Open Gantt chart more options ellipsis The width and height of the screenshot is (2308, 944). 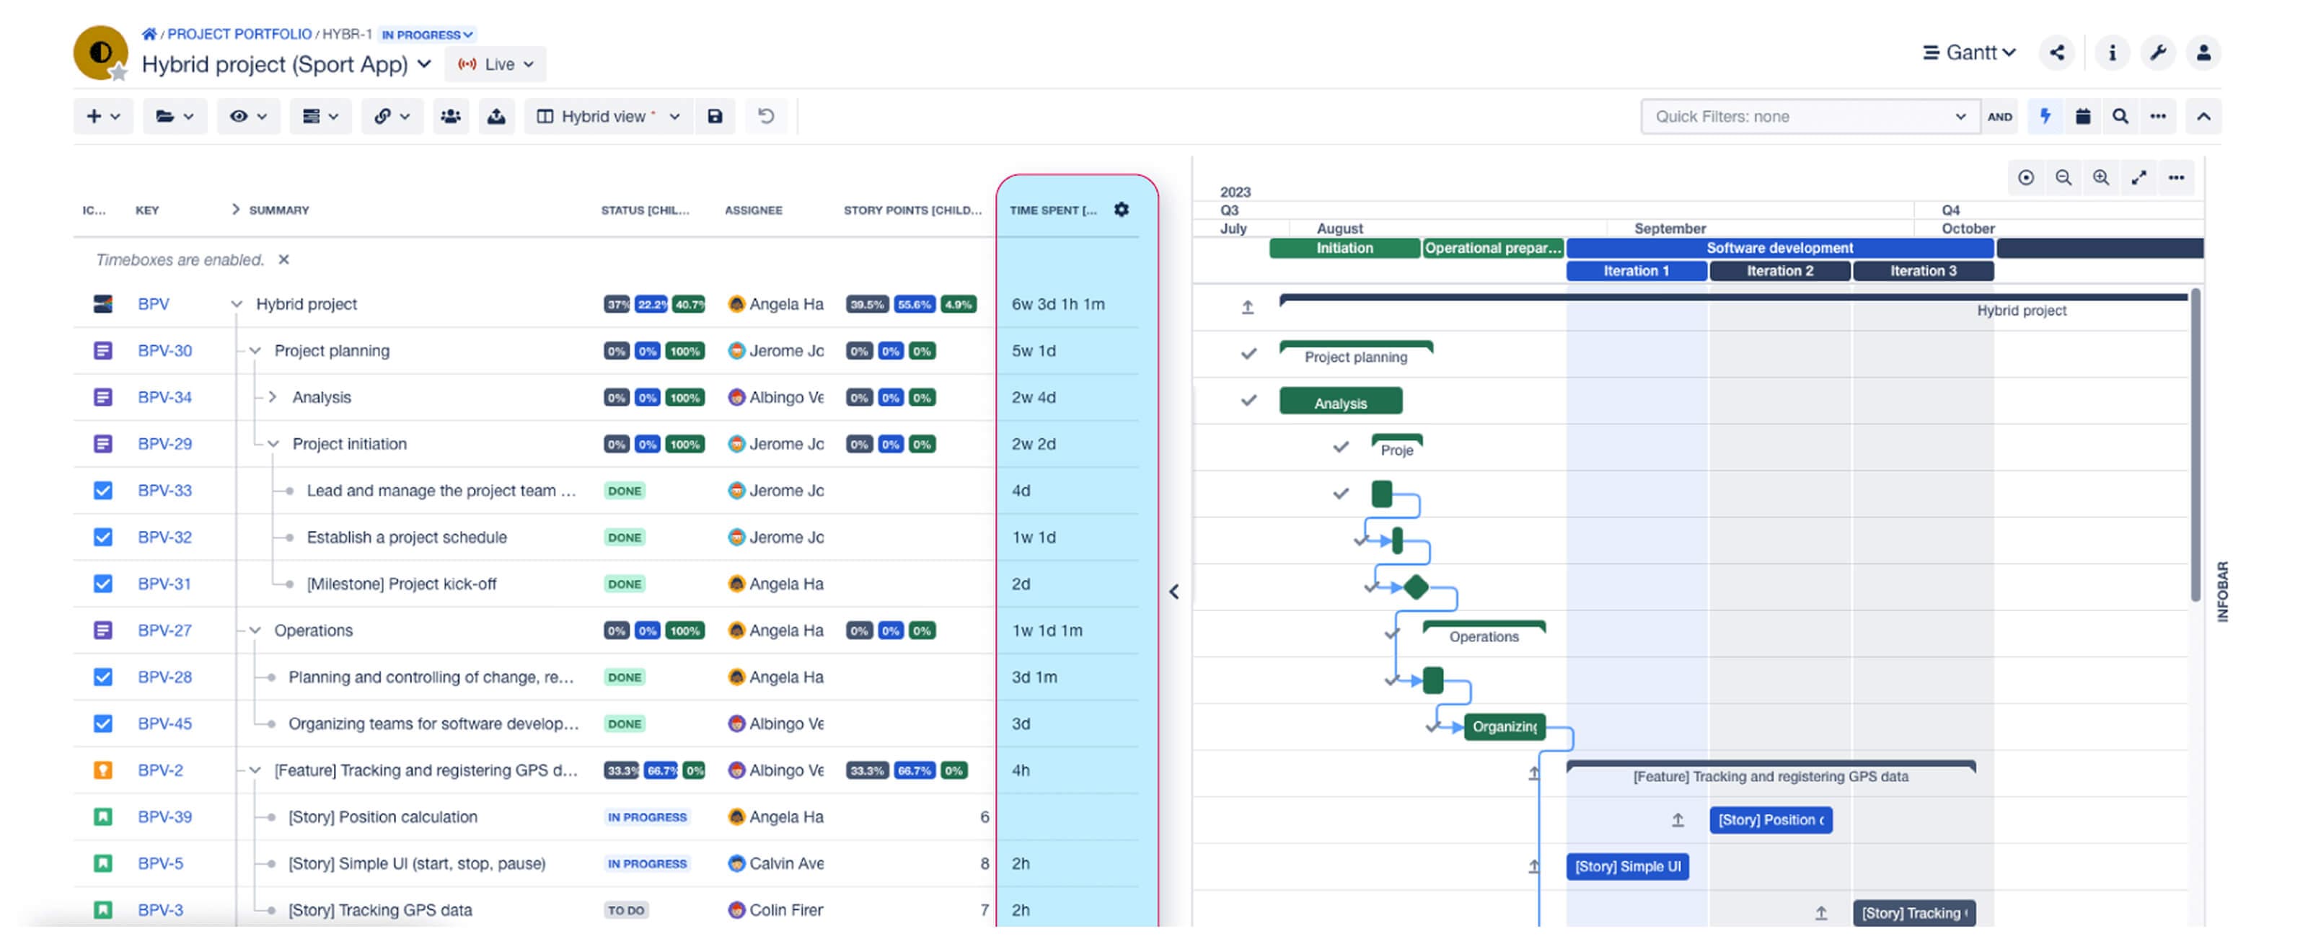[x=2176, y=177]
